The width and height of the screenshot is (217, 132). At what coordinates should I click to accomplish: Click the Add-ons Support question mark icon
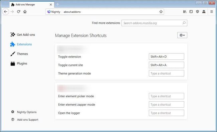pyautogui.click(x=13, y=119)
